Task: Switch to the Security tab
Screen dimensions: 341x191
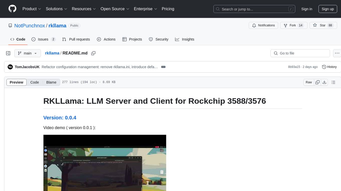Action: (158, 39)
